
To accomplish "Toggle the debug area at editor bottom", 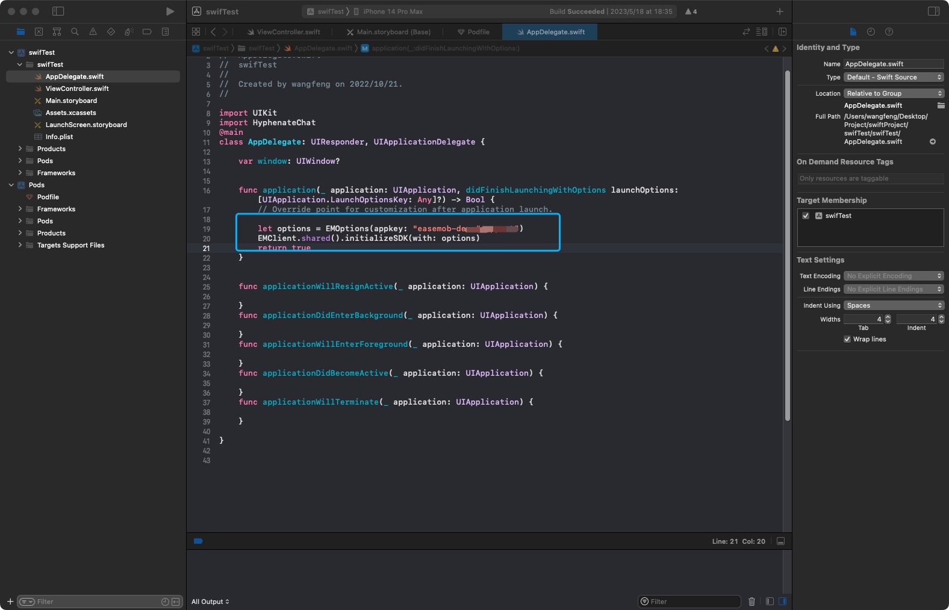I will pos(780,541).
